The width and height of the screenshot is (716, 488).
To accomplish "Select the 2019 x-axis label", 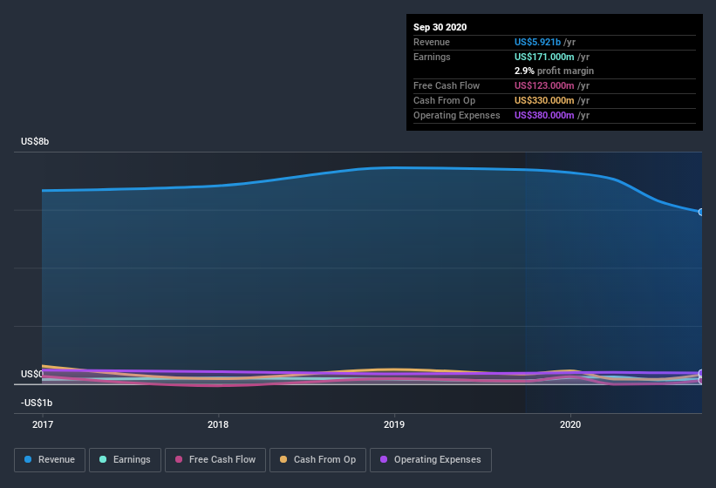I will point(394,424).
